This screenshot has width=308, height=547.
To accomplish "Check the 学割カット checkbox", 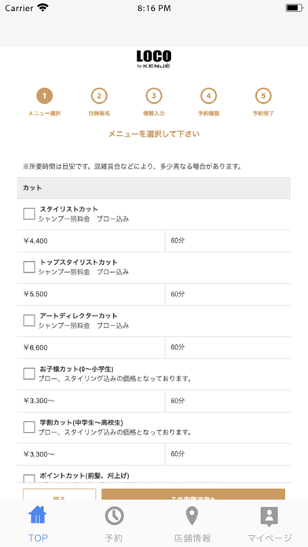I will point(29,427).
